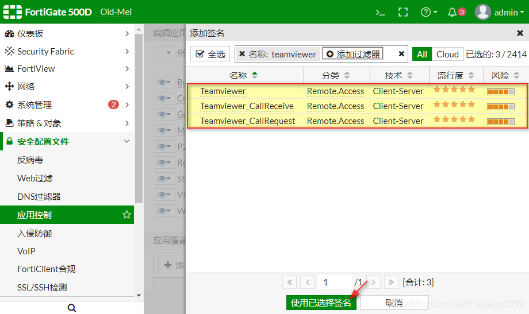Toggle favorite star on 应用控制
529x314 pixels.
126,215
